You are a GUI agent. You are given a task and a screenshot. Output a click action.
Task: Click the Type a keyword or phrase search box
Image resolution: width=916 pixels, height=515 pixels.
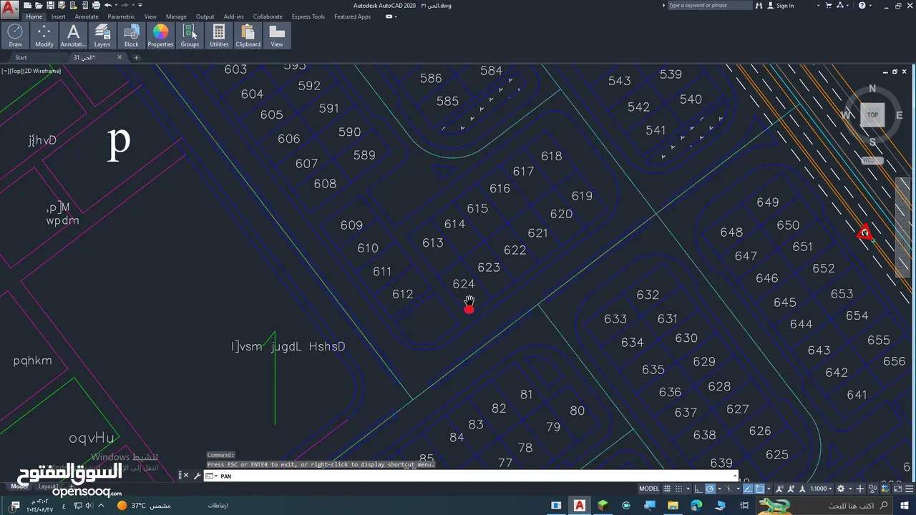pos(711,5)
